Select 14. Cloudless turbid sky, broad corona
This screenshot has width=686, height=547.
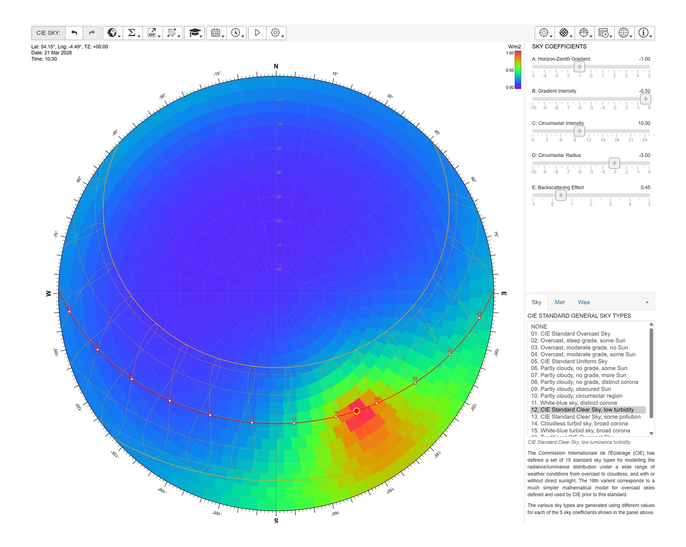click(x=588, y=424)
